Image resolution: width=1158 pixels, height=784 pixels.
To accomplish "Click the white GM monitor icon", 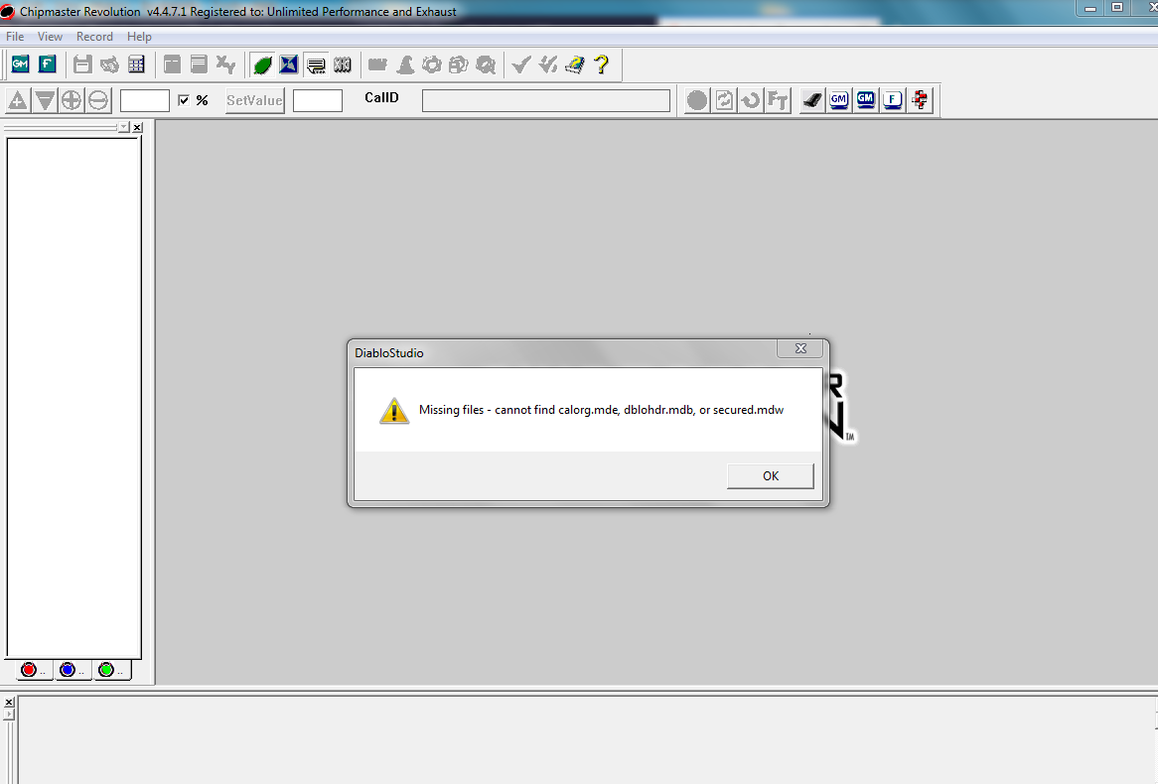I will [838, 99].
